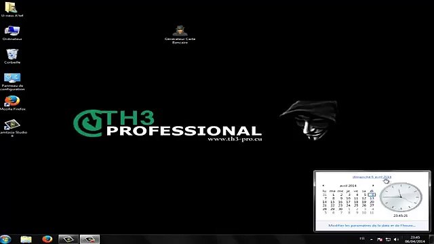Click the dimanche 6 avril 2014 date link
This screenshot has height=244, width=434.
[x=372, y=177]
